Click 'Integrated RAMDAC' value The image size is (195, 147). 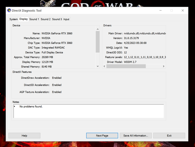(53, 48)
